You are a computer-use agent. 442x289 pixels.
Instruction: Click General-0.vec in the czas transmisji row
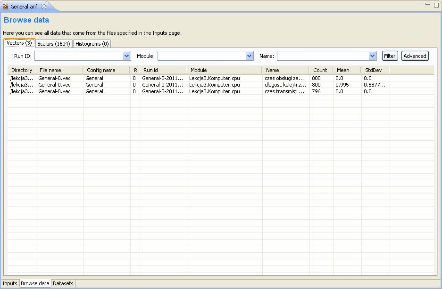tap(54, 91)
